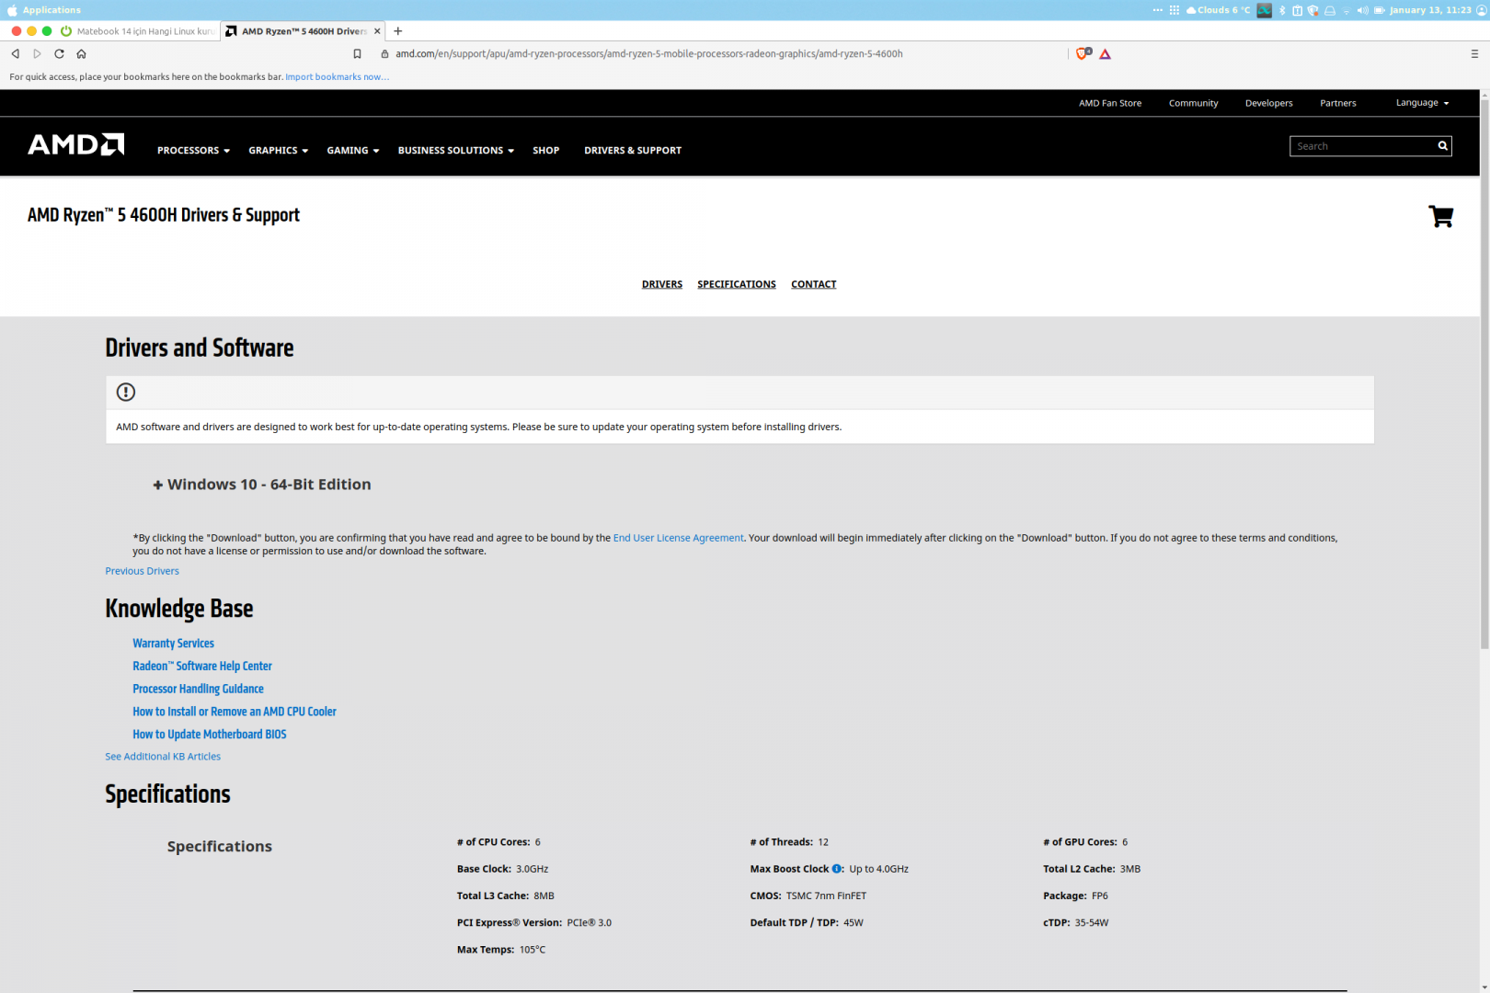Open the browser home page
Viewport: 1490px width, 993px height.
click(x=81, y=54)
